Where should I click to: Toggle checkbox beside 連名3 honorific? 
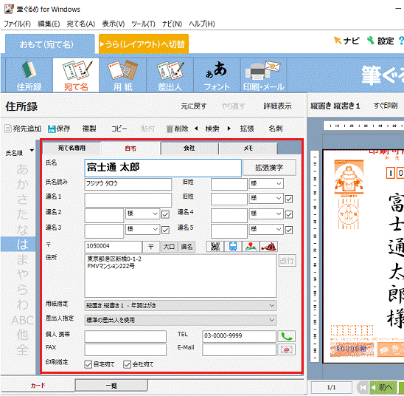(x=165, y=230)
